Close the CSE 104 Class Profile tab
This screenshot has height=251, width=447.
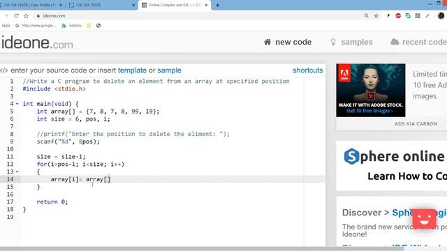[x=61, y=5]
